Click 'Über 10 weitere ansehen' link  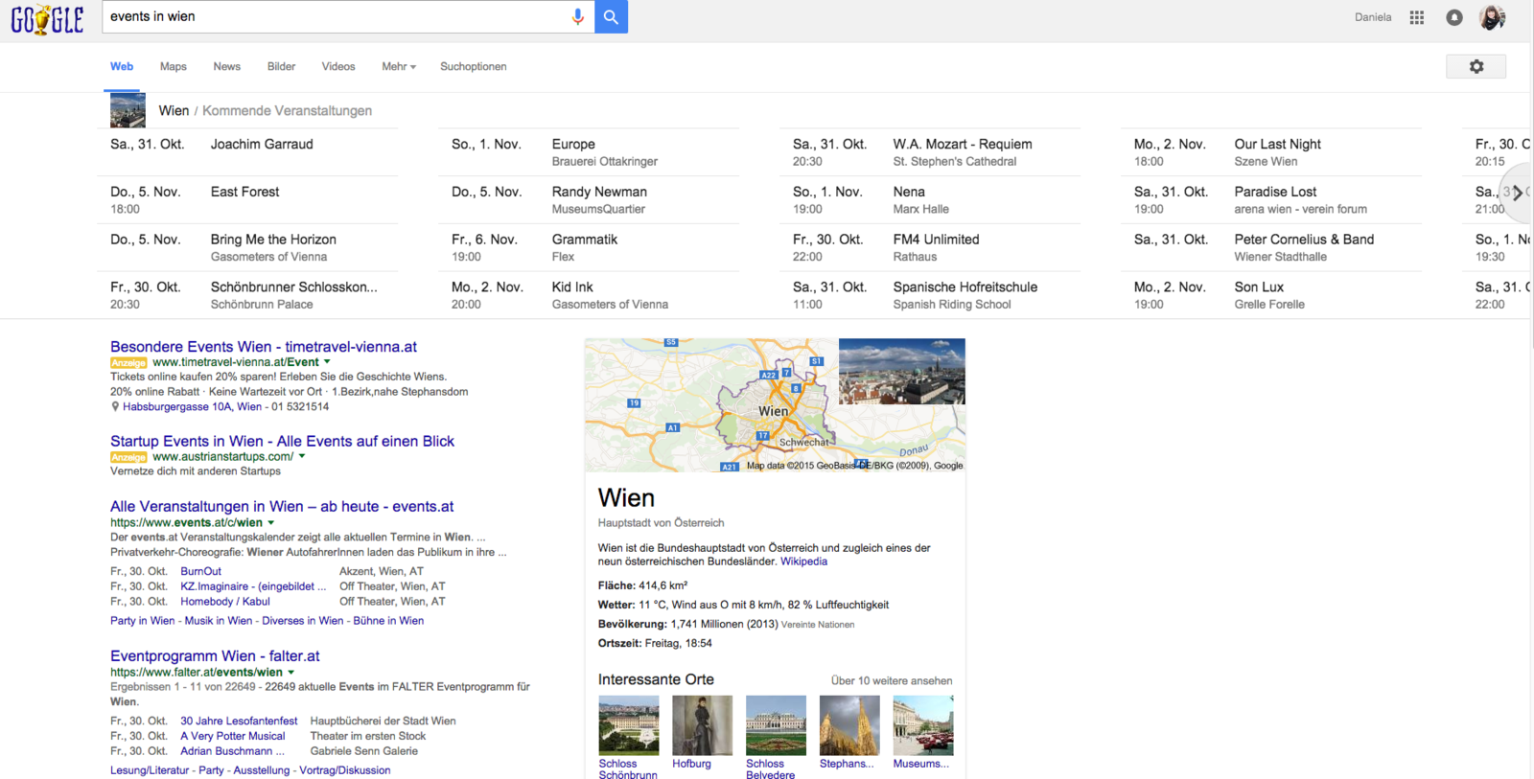pos(892,681)
